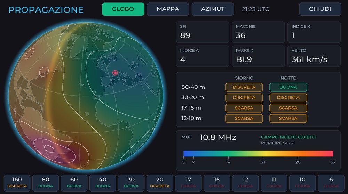Viewport: 348px width, 194px height.
Task: Select the 12 m CHIUSA band tile
Action: pyautogui.click(x=245, y=183)
